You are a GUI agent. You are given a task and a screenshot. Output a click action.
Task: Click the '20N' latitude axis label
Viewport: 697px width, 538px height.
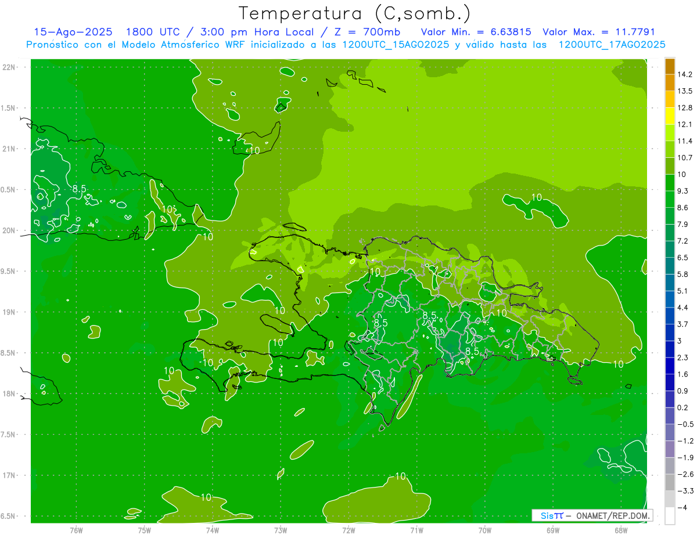(x=9, y=230)
